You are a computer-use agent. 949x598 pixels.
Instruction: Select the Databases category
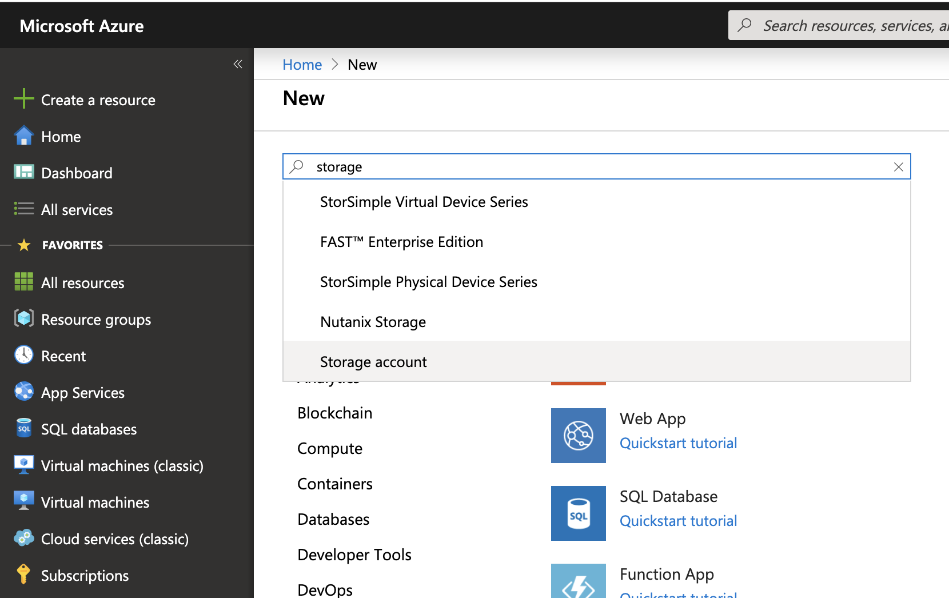(333, 519)
